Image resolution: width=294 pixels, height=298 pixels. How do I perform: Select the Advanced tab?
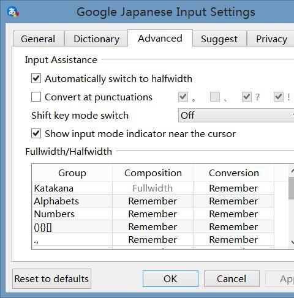160,38
